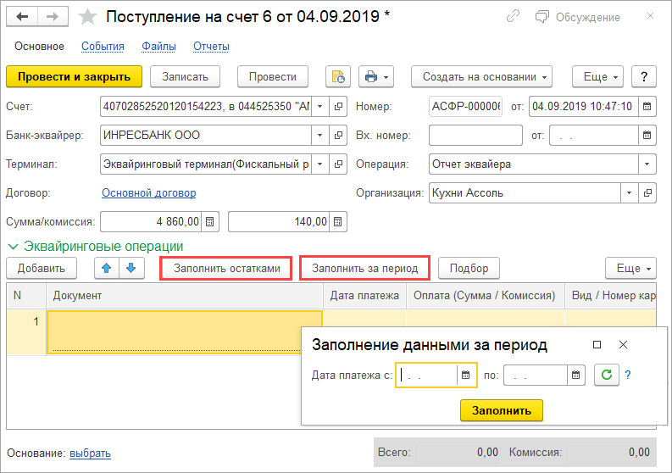Expand the Операция dropdown

tap(647, 164)
